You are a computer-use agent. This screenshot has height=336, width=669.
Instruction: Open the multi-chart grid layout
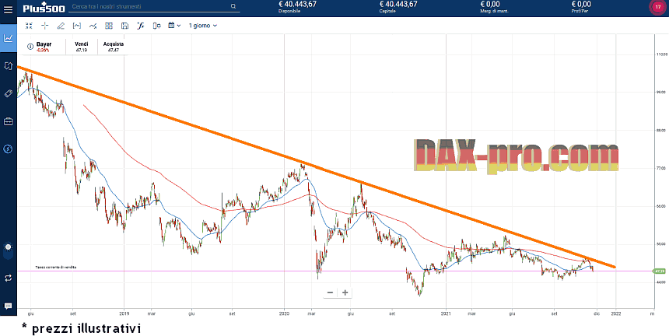109,26
